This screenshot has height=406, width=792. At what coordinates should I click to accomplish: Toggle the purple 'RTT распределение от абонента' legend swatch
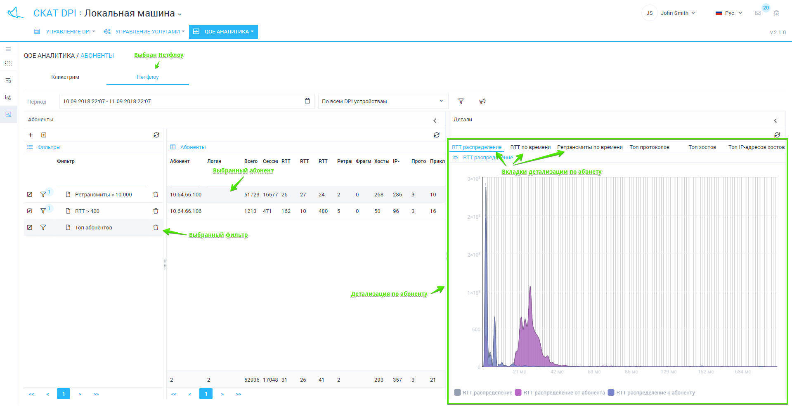[x=518, y=392]
